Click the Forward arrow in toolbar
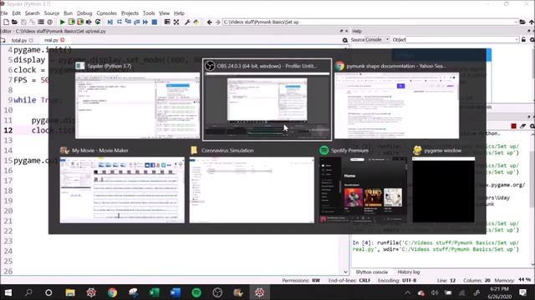The width and height of the screenshot is (535, 300). click(217, 22)
